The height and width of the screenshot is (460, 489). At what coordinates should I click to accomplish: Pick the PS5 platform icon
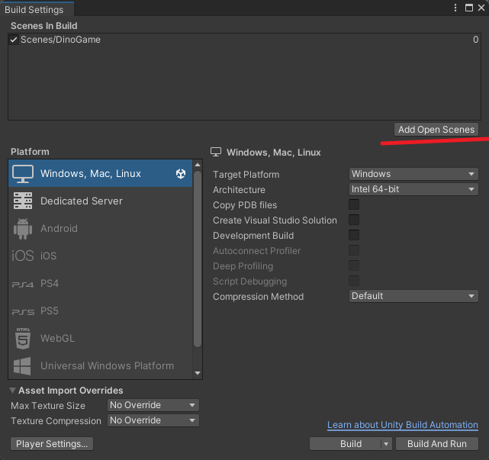[23, 311]
